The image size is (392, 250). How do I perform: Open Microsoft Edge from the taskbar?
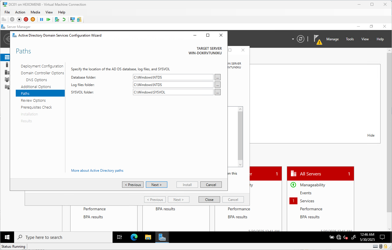pos(134,237)
